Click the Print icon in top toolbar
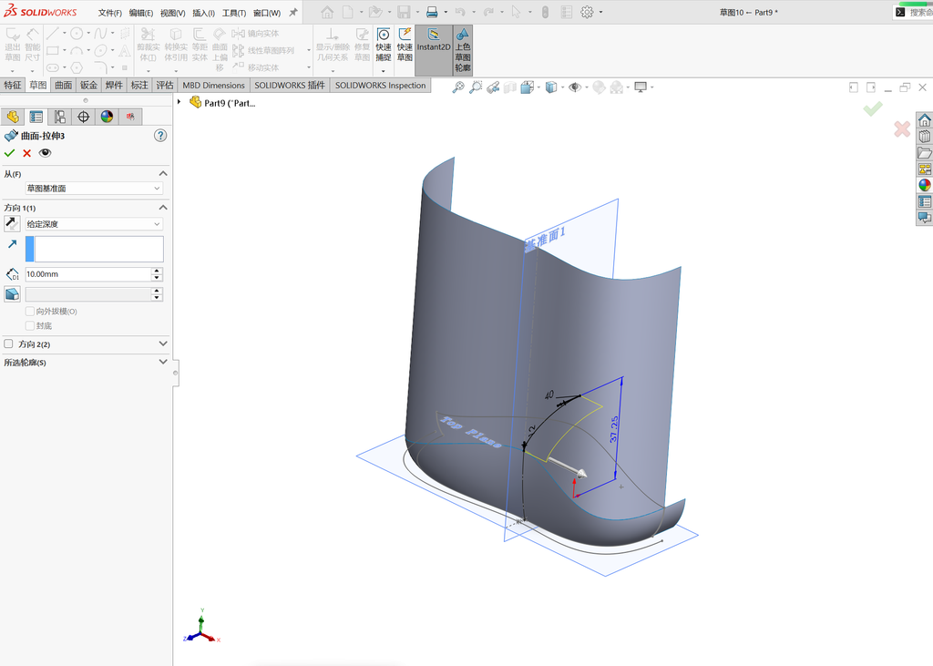 (432, 12)
